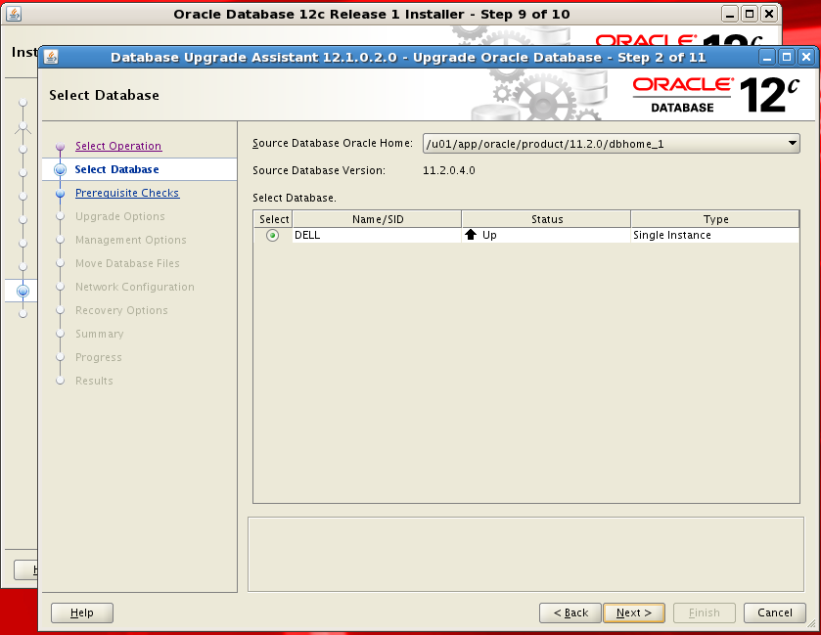The width and height of the screenshot is (821, 635).
Task: Click the Back button
Action: pyautogui.click(x=570, y=612)
